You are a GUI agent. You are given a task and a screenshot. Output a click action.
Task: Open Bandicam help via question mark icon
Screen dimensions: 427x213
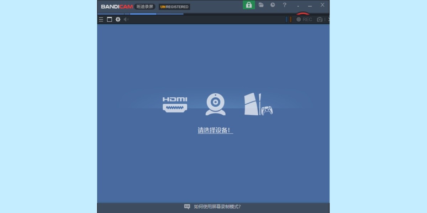(284, 5)
